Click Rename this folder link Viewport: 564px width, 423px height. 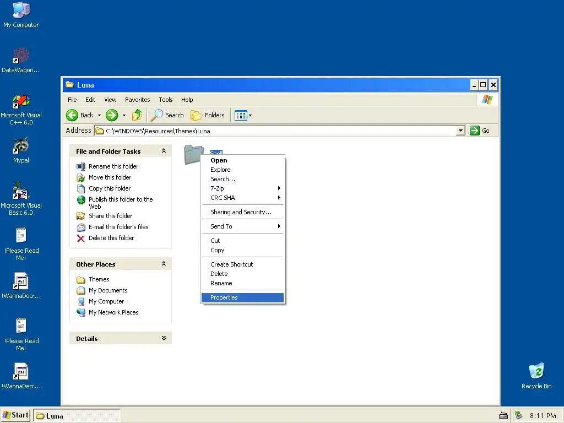click(113, 166)
